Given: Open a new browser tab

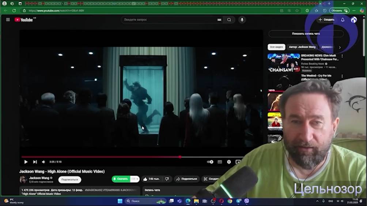Looking at the screenshot, I should (x=329, y=4).
